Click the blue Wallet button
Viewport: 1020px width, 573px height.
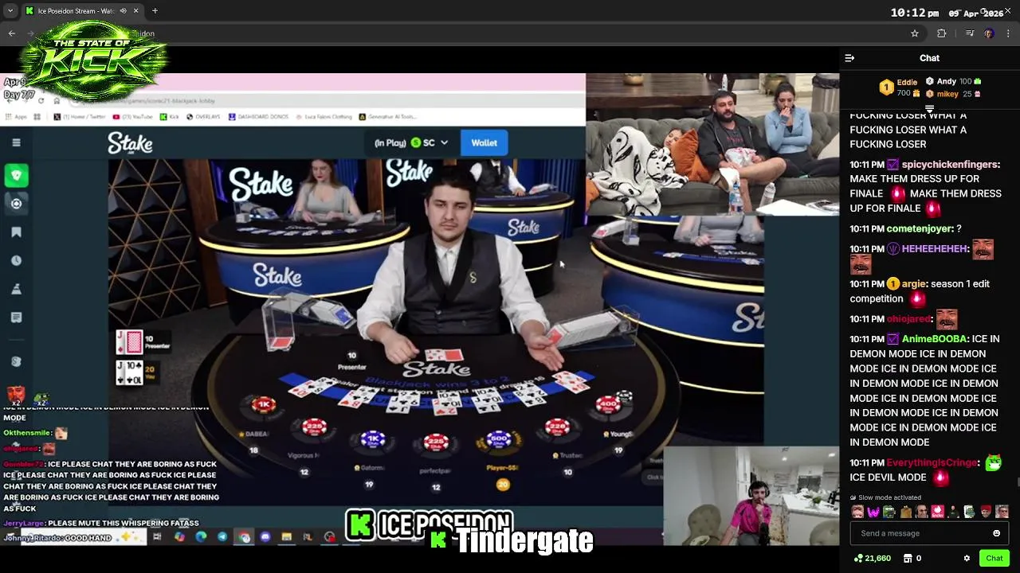tap(484, 143)
